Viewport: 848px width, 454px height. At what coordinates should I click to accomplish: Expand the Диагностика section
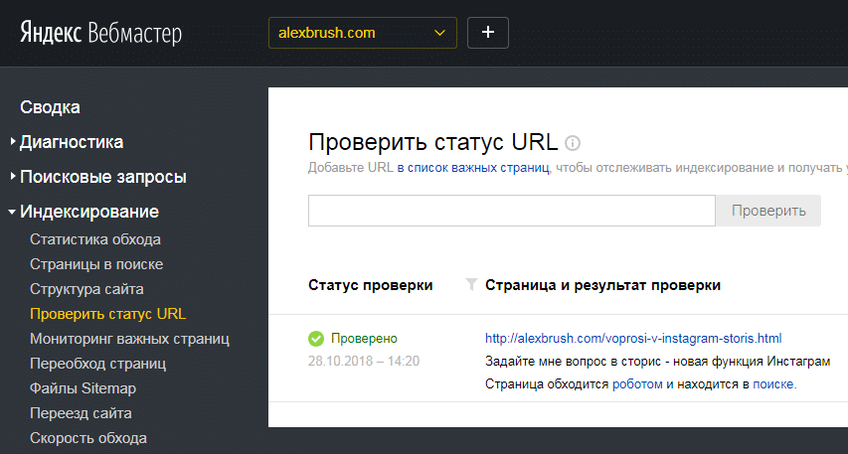click(72, 142)
